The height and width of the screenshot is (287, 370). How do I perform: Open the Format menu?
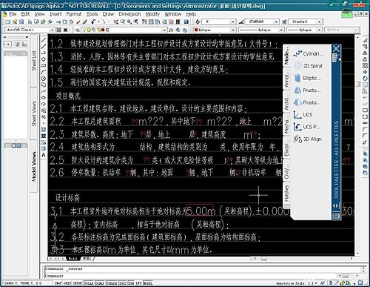click(x=73, y=14)
